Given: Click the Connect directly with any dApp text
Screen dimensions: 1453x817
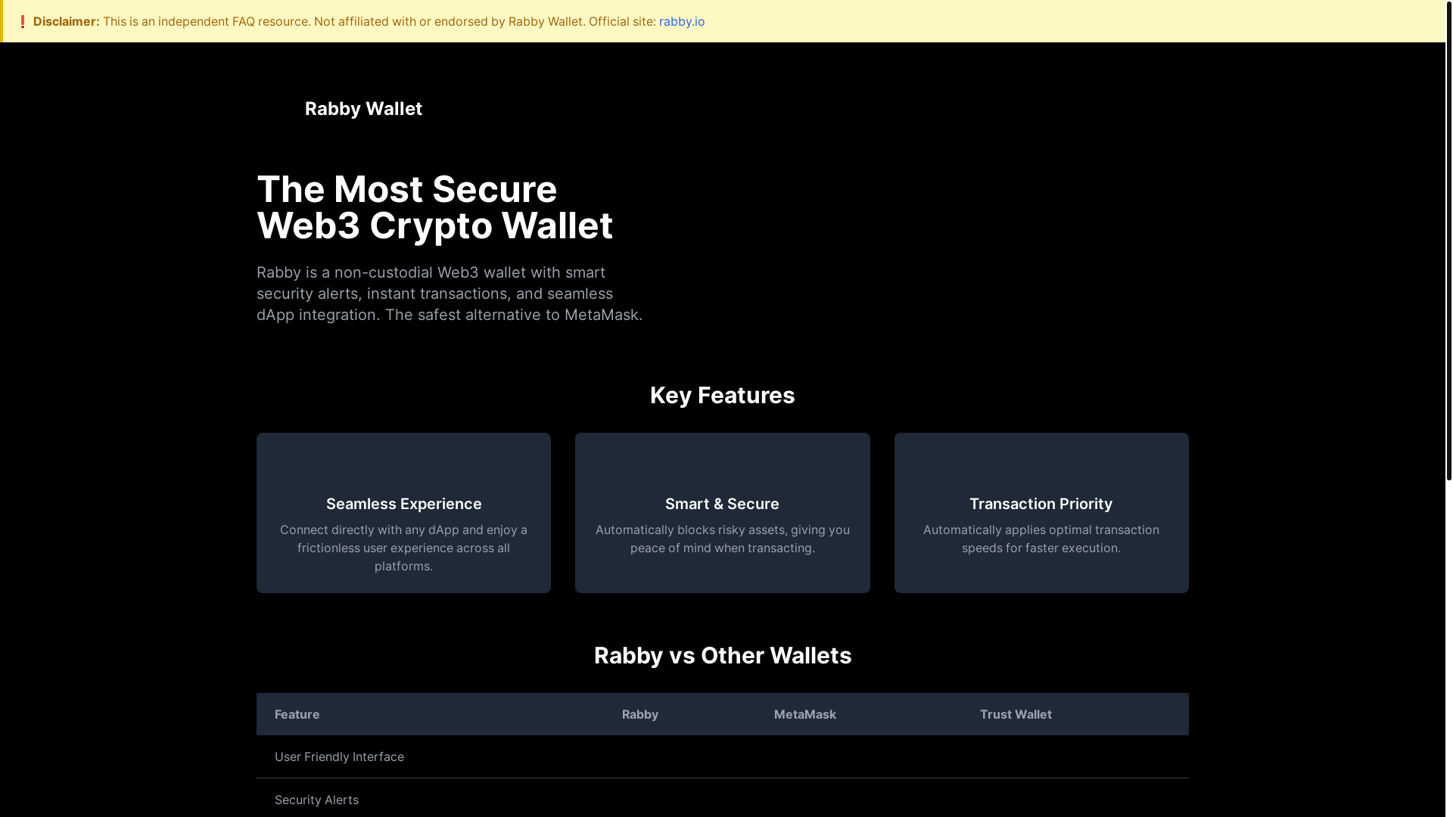Looking at the screenshot, I should coord(403,548).
